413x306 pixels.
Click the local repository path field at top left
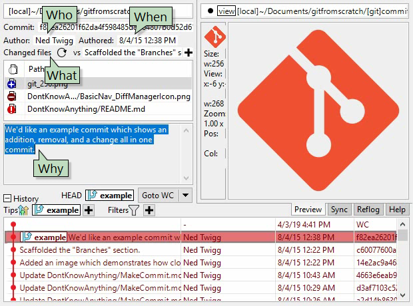point(98,11)
